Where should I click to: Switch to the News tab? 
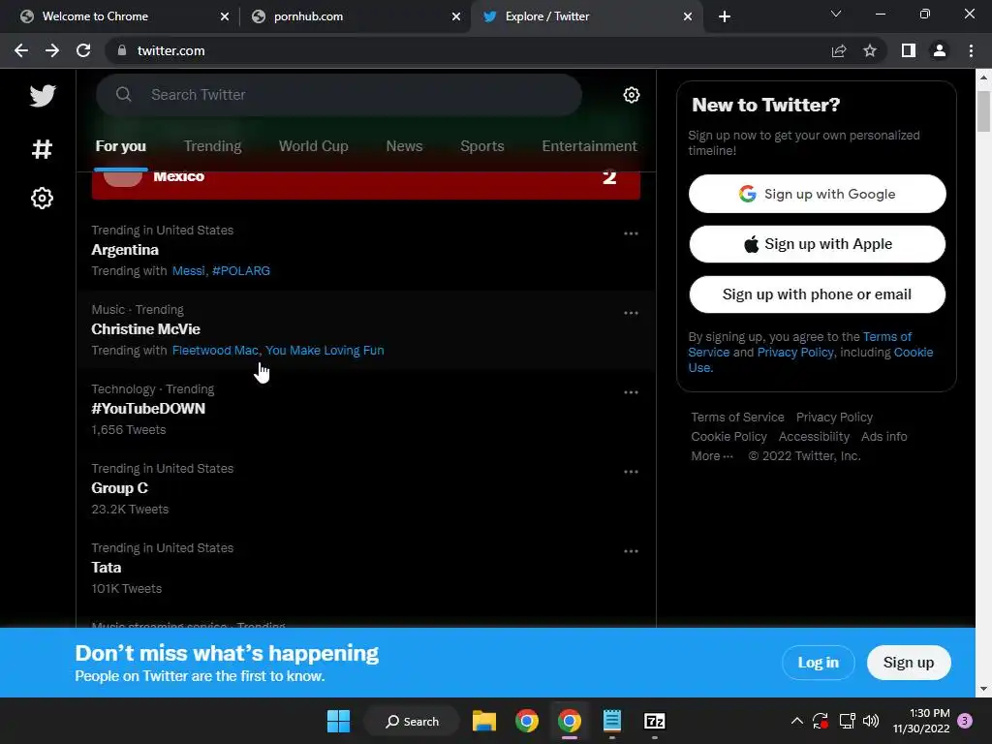pyautogui.click(x=404, y=146)
